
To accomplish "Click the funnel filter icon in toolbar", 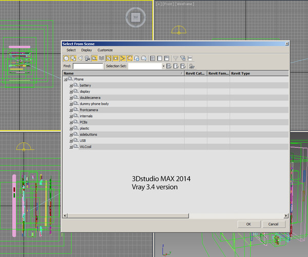I will [x=176, y=58].
